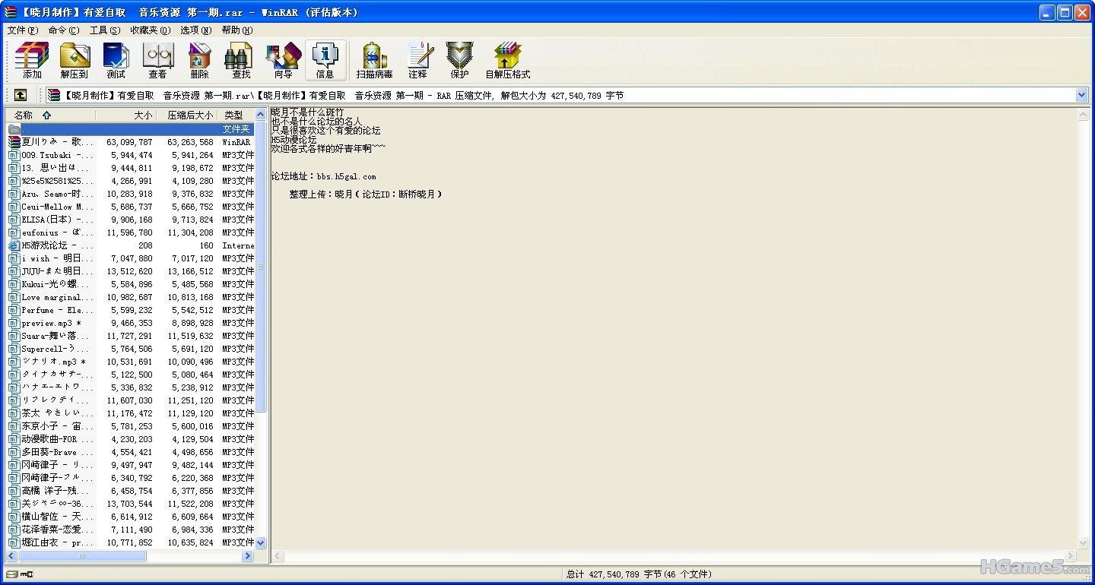Click the 删除 (Delete) toolbar icon
Image resolution: width=1095 pixels, height=585 pixels.
(199, 61)
